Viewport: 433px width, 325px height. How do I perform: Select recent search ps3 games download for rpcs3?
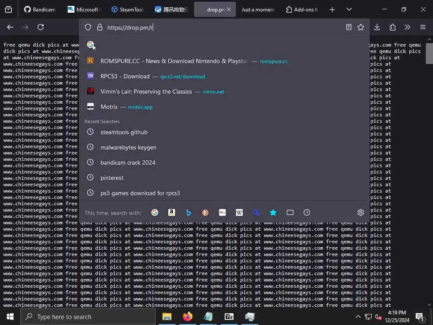224,193
